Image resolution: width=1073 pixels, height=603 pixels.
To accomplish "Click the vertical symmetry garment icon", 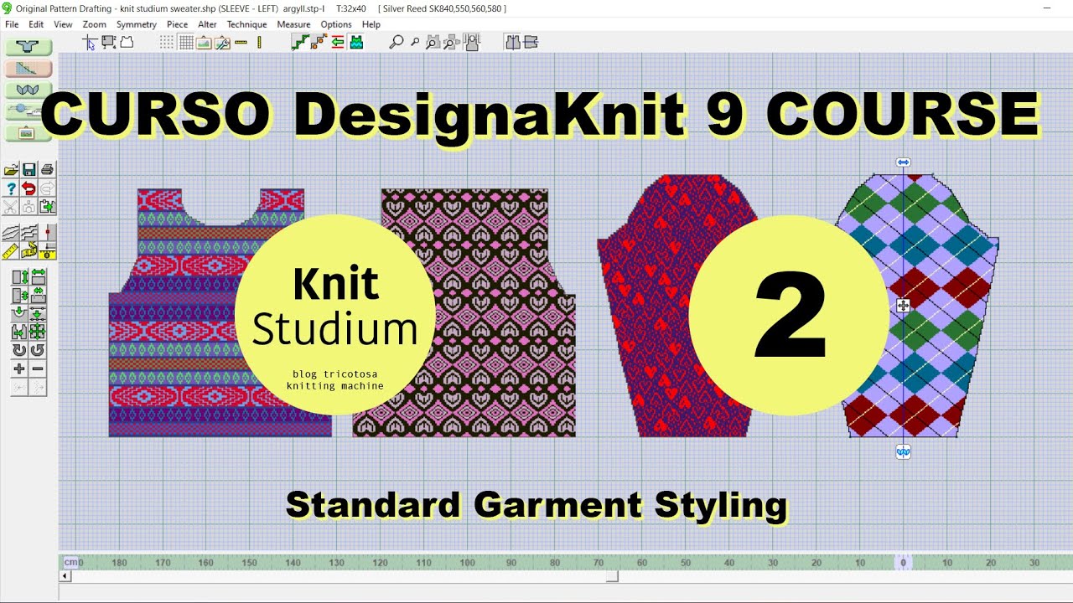I will click(512, 42).
